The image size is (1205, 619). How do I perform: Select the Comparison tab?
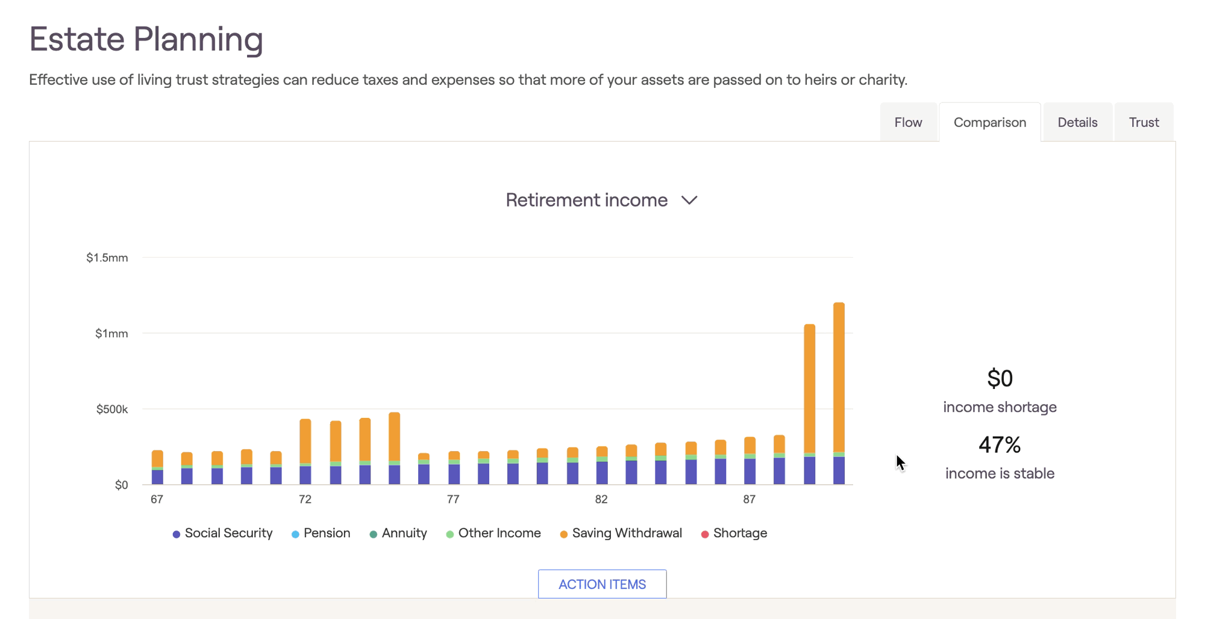point(989,122)
